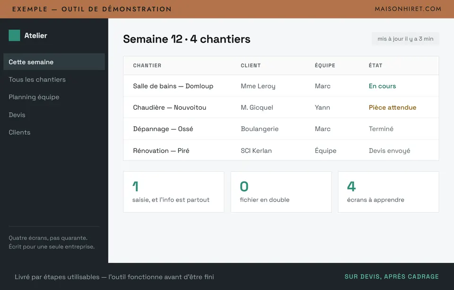Click client SCI Kerlan
The image size is (454, 290).
(256, 150)
